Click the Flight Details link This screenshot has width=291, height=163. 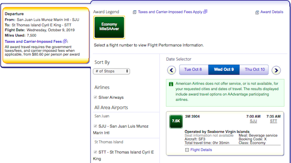tap(201, 150)
